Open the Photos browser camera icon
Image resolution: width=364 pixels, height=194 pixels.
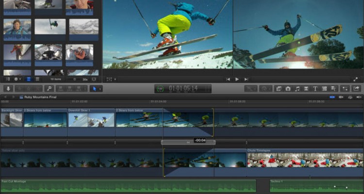click(288, 89)
